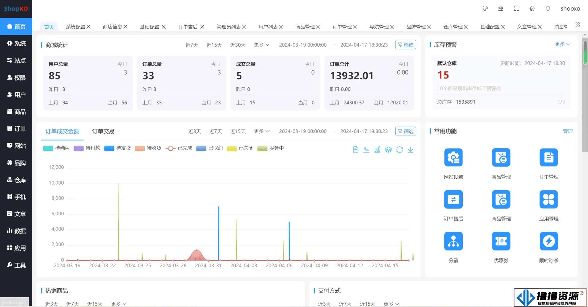Close the 用户列表 tab

click(281, 27)
